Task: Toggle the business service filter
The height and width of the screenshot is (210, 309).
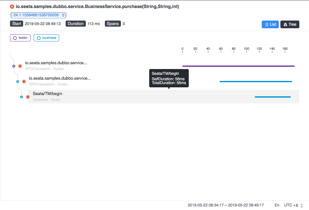Action: coord(47,38)
